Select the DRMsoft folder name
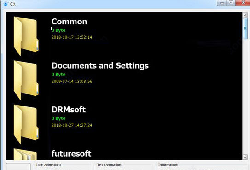 pos(69,110)
